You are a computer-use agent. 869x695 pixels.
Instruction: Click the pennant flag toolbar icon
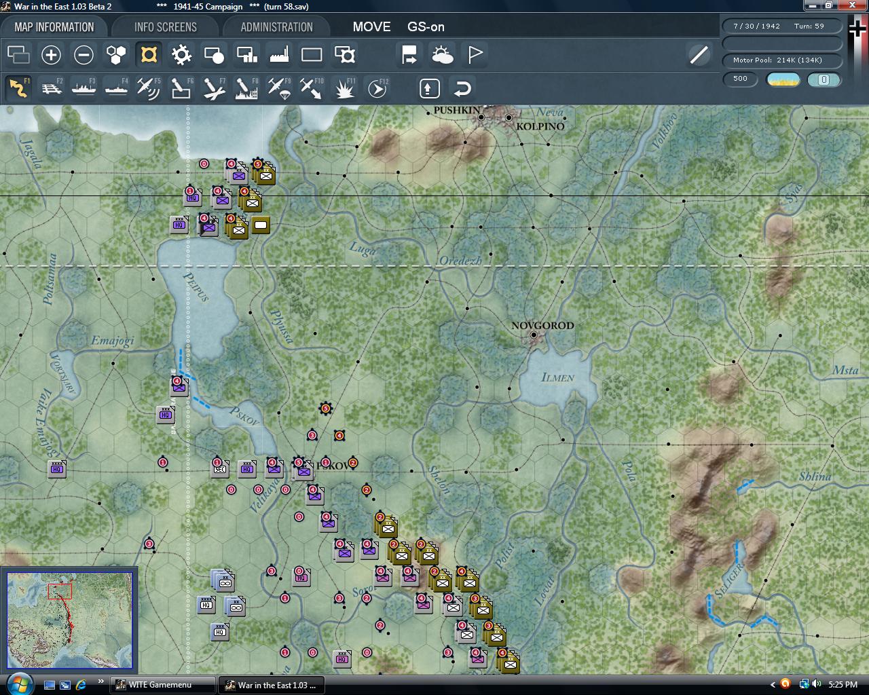[475, 54]
